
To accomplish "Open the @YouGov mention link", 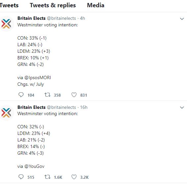I will [x=34, y=166].
